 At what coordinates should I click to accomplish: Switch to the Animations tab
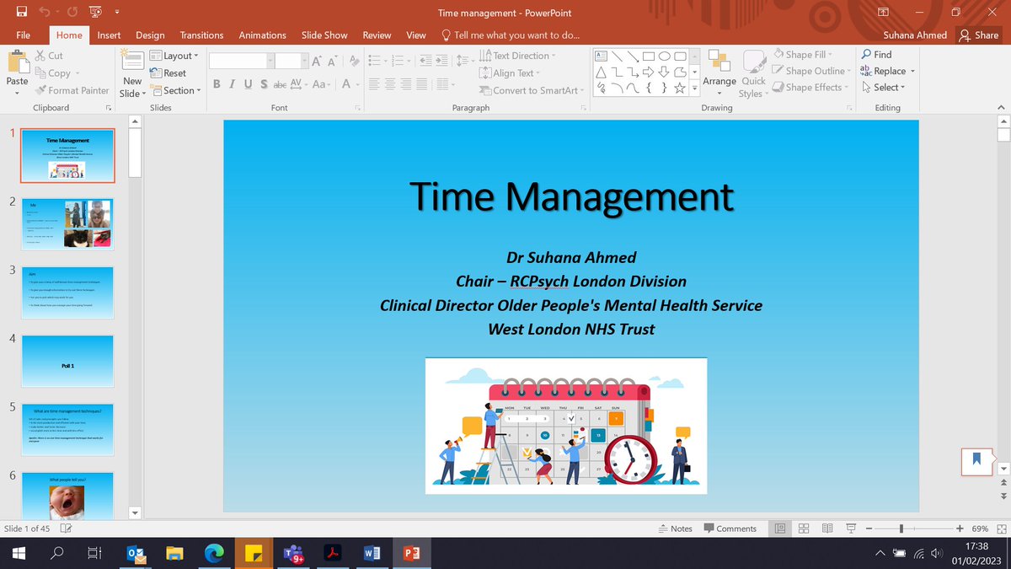pos(262,35)
